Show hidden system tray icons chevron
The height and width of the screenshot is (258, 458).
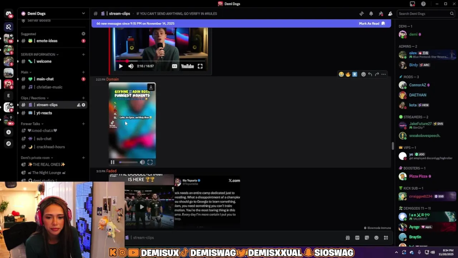pos(396,252)
